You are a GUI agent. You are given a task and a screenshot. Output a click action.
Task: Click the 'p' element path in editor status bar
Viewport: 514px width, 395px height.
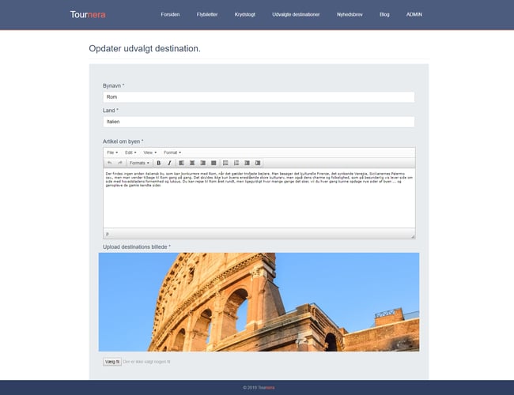(108, 234)
